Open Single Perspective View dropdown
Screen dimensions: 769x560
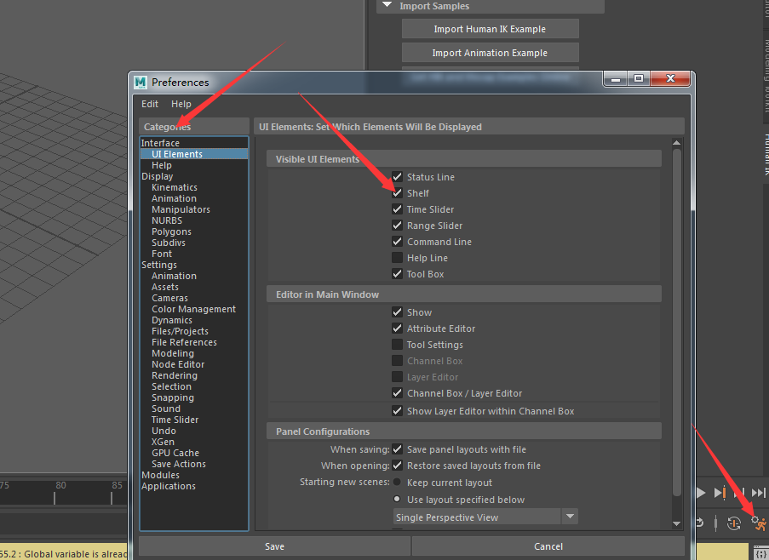(570, 517)
